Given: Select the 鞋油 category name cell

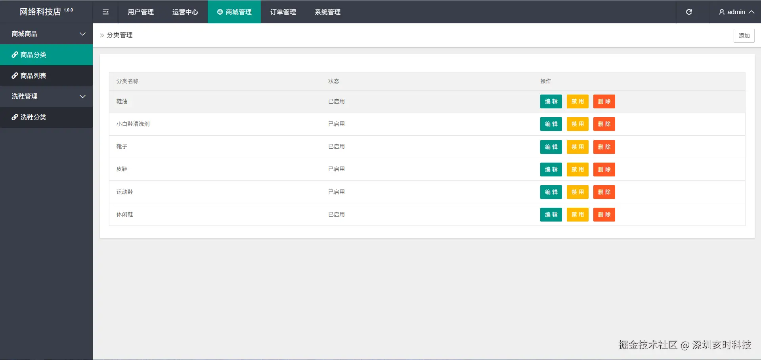Looking at the screenshot, I should point(122,102).
